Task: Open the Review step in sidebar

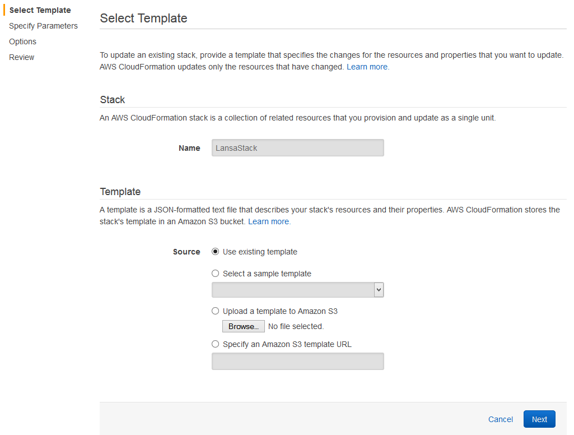Action: click(x=22, y=58)
